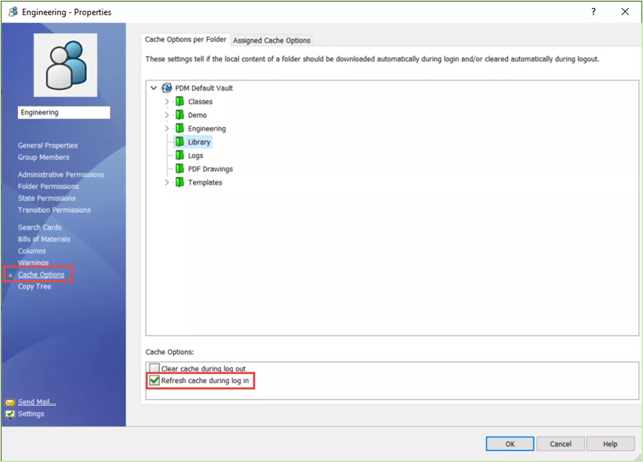643x462 pixels.
Task: Click the Settings icon in sidebar
Action: pos(10,414)
